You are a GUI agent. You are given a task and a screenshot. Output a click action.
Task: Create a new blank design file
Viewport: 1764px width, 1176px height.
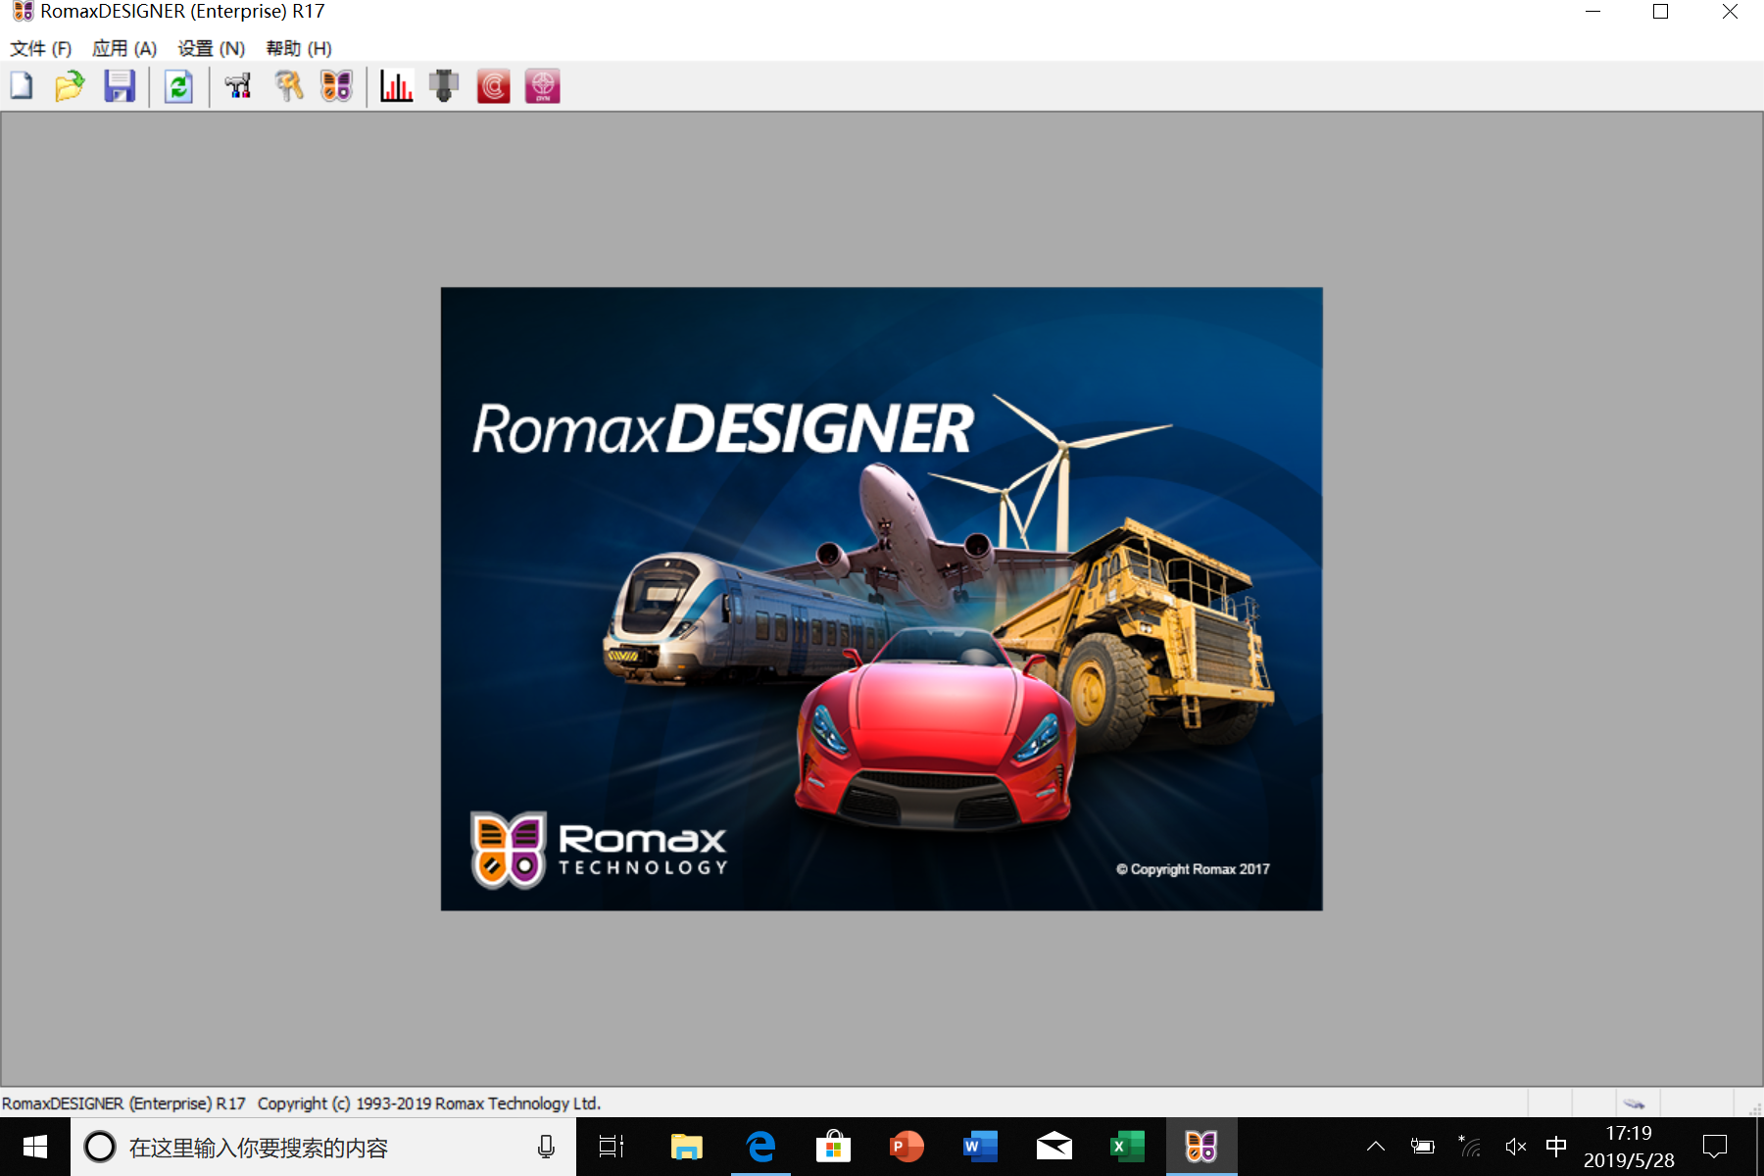point(22,86)
